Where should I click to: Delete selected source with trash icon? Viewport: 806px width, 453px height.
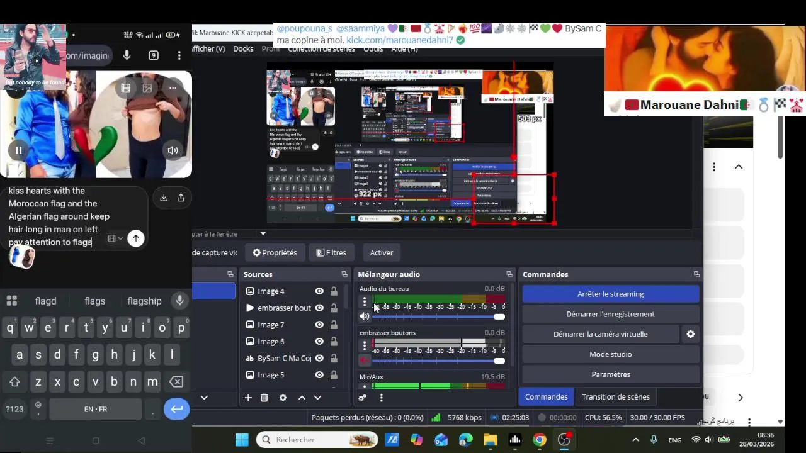(264, 398)
